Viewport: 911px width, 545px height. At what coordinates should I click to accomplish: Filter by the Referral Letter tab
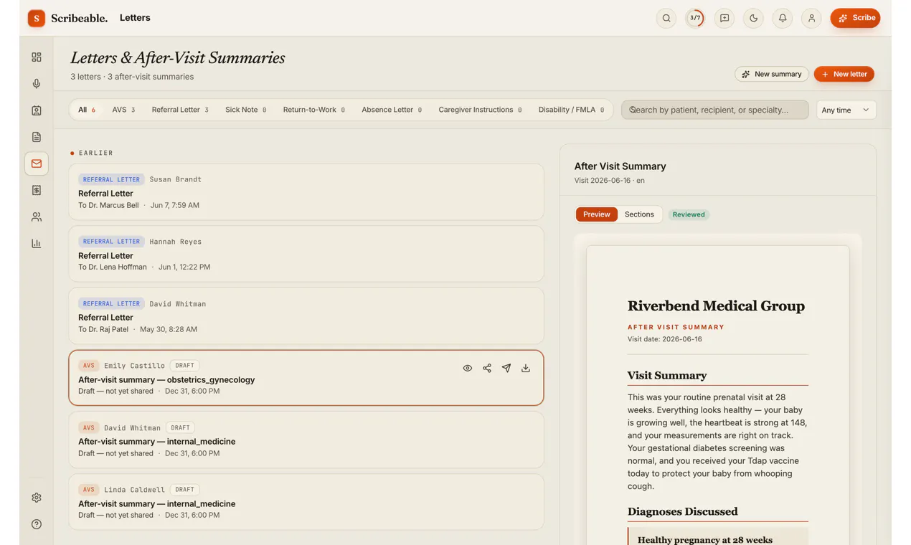[x=180, y=110]
